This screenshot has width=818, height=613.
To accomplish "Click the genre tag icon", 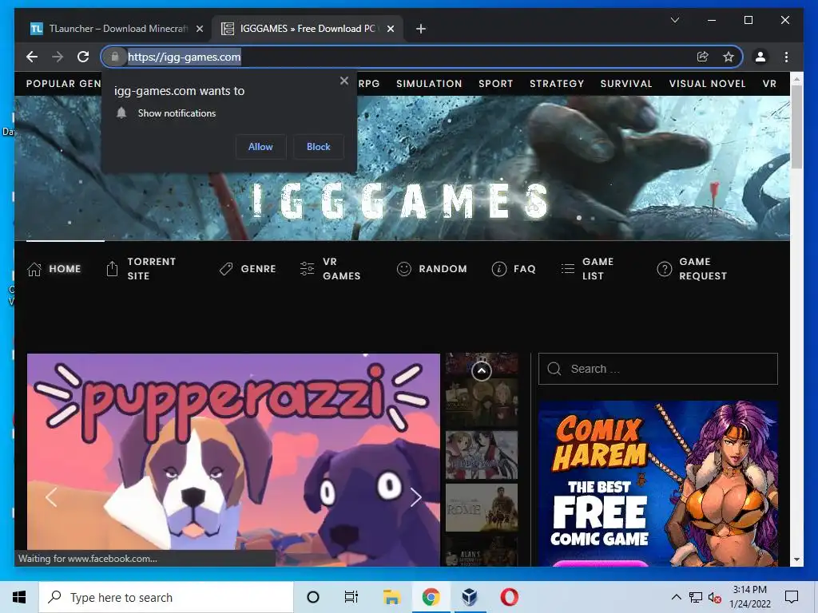I will pos(226,269).
